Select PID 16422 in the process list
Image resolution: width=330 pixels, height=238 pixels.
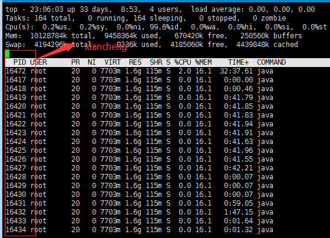pos(16,124)
